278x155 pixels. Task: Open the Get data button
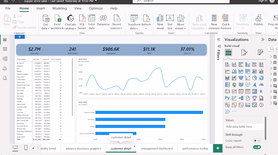point(45,22)
